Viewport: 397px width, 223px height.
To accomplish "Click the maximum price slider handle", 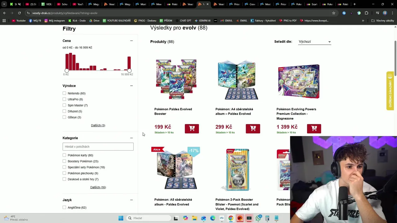I will pyautogui.click(x=129, y=71).
